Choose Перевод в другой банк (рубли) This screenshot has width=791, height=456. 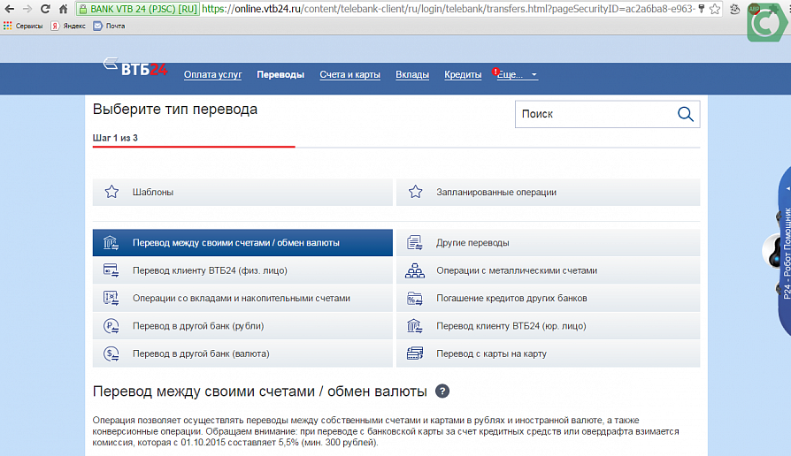[198, 326]
